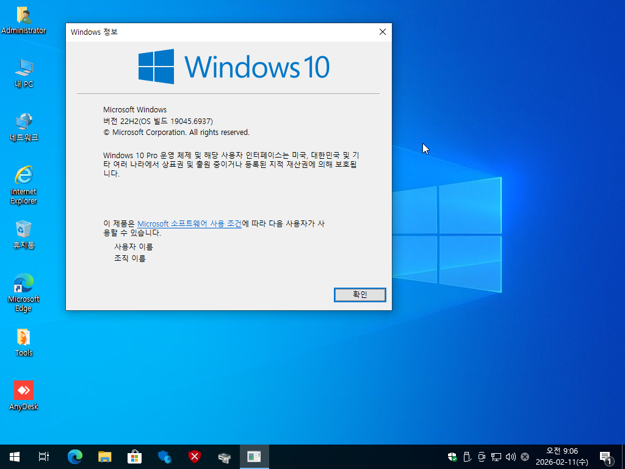Select the 내 PC desktop icon
This screenshot has height=469, width=625.
[x=24, y=73]
